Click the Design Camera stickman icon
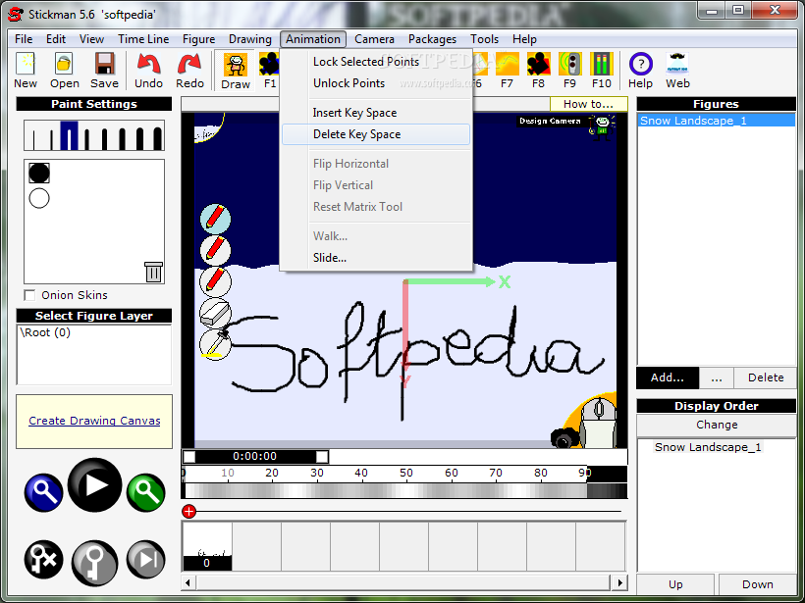Viewport: 805px width, 603px height. point(602,126)
